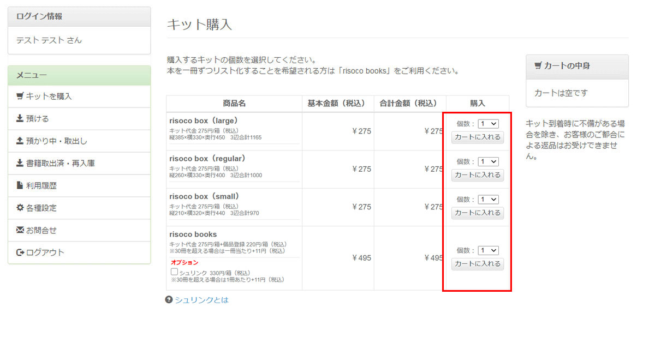
Task: Click the envelope icon beside お問合せ
Action: point(20,230)
